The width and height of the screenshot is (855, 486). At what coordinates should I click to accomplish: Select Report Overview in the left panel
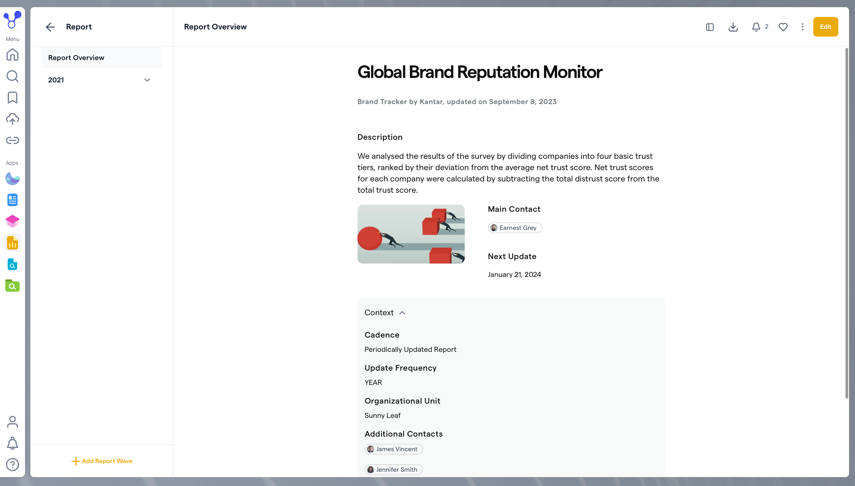101,57
